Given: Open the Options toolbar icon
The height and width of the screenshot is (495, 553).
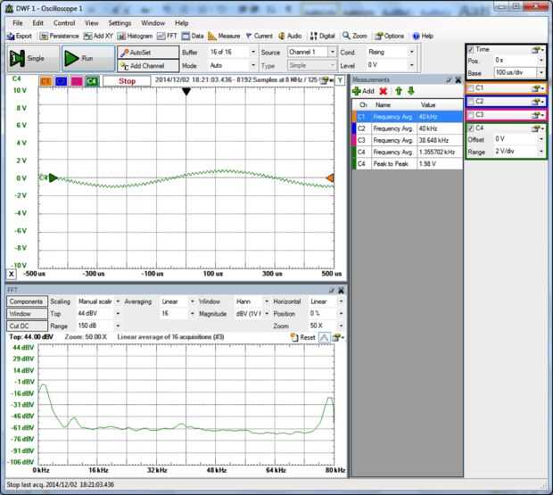Looking at the screenshot, I should click(x=389, y=36).
